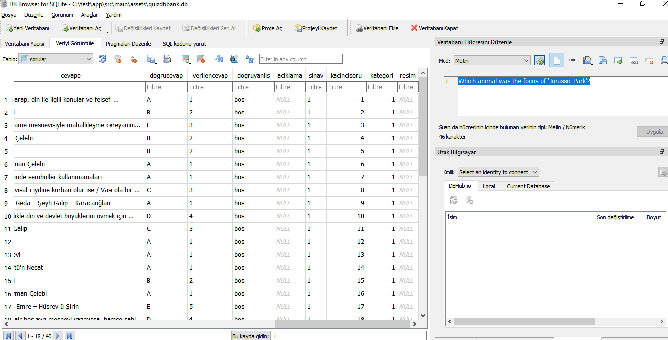Click the print icon in cell editor toolbar
Image resolution: width=668 pixels, height=340 pixels.
pos(664,60)
